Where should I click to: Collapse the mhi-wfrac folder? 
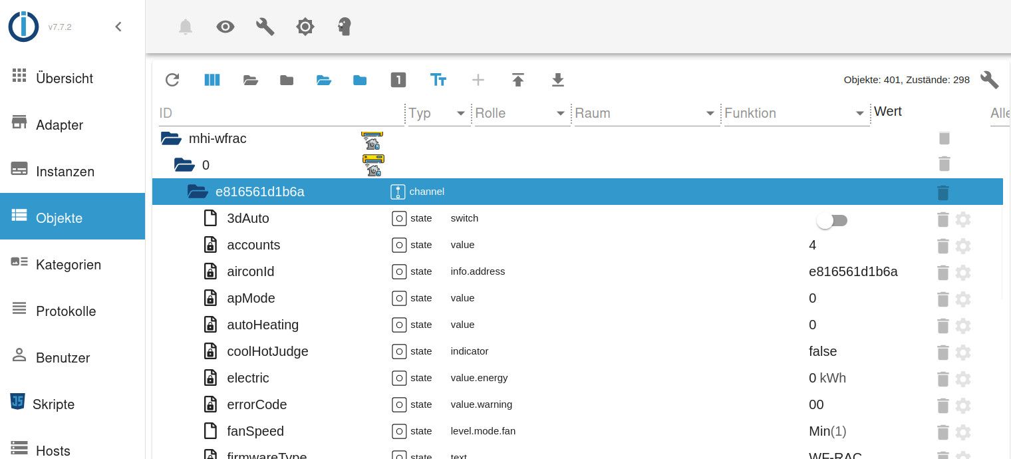171,138
